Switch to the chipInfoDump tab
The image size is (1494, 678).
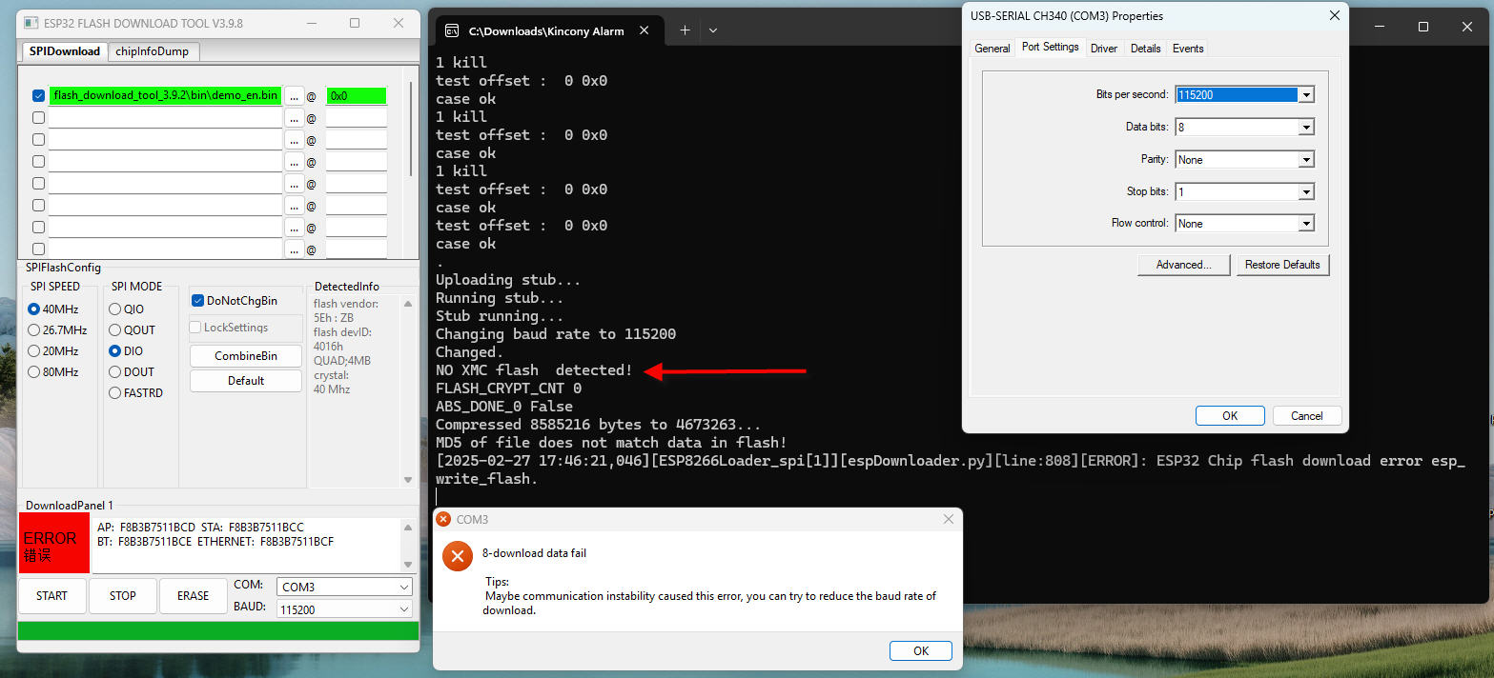tap(153, 51)
